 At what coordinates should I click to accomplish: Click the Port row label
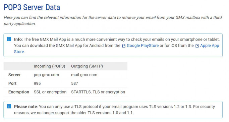[x=12, y=83]
